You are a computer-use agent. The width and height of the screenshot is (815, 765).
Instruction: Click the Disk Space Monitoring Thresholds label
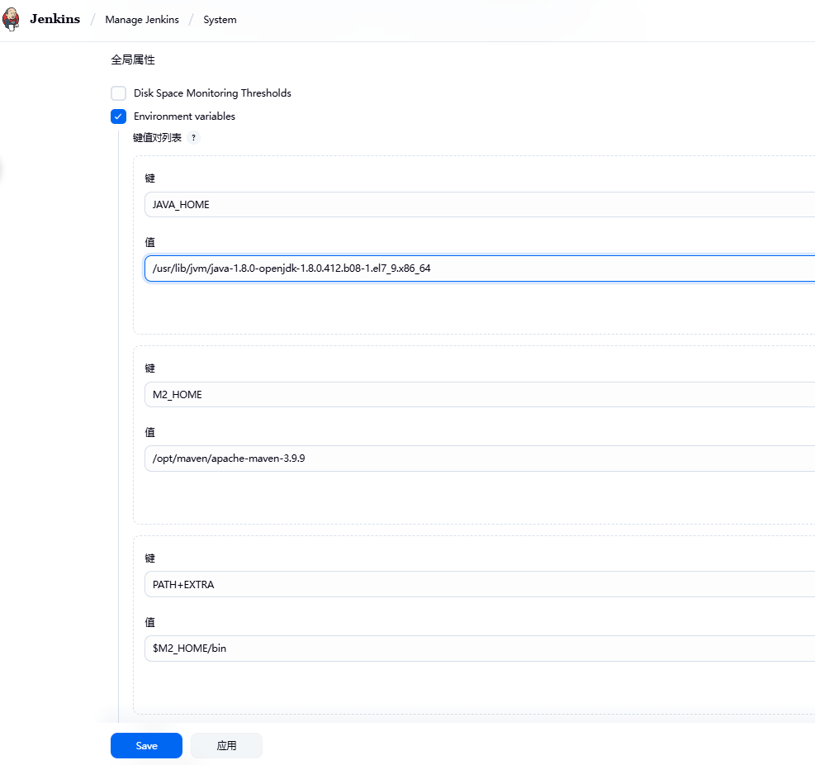coord(212,93)
